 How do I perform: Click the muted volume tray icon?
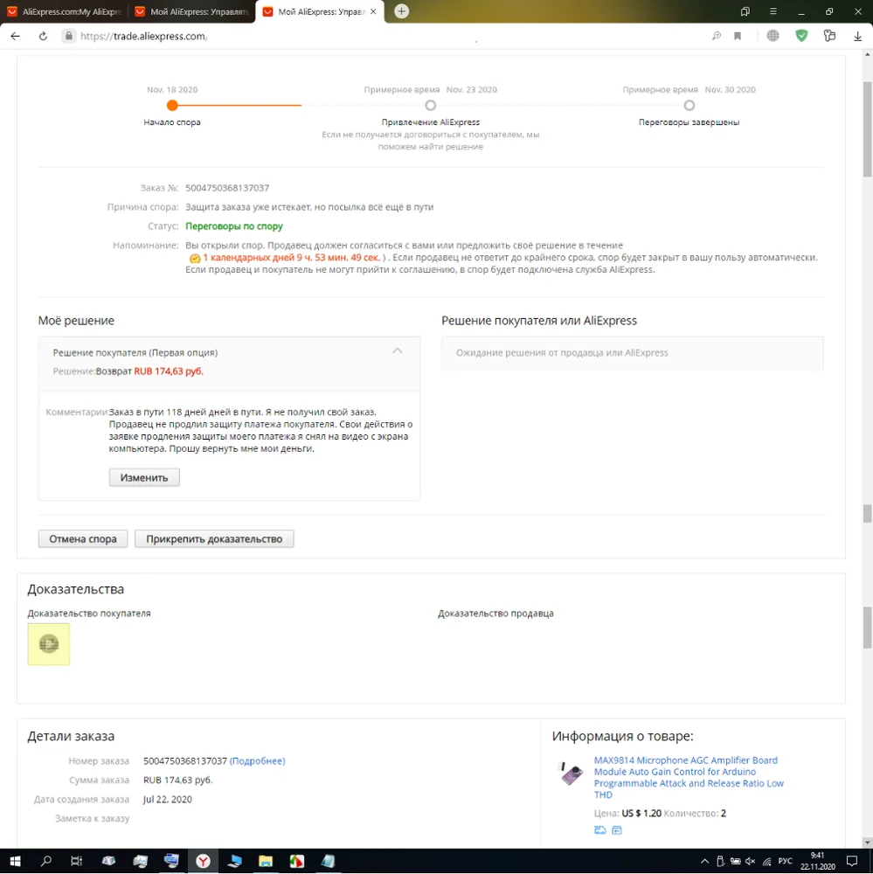751,861
